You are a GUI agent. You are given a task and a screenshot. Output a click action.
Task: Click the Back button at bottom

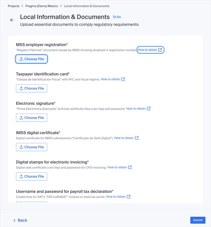point(20,220)
